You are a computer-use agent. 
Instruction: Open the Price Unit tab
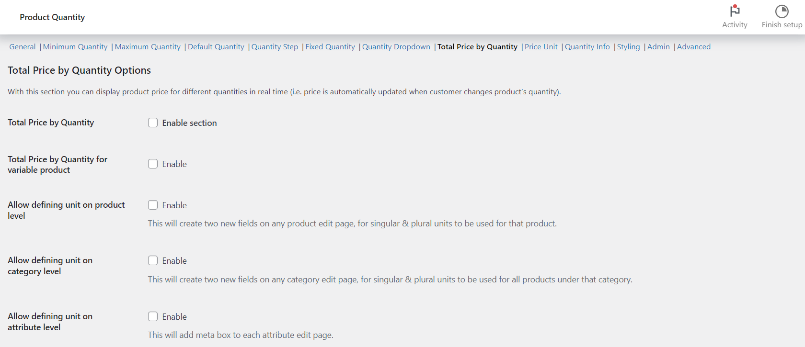point(541,47)
